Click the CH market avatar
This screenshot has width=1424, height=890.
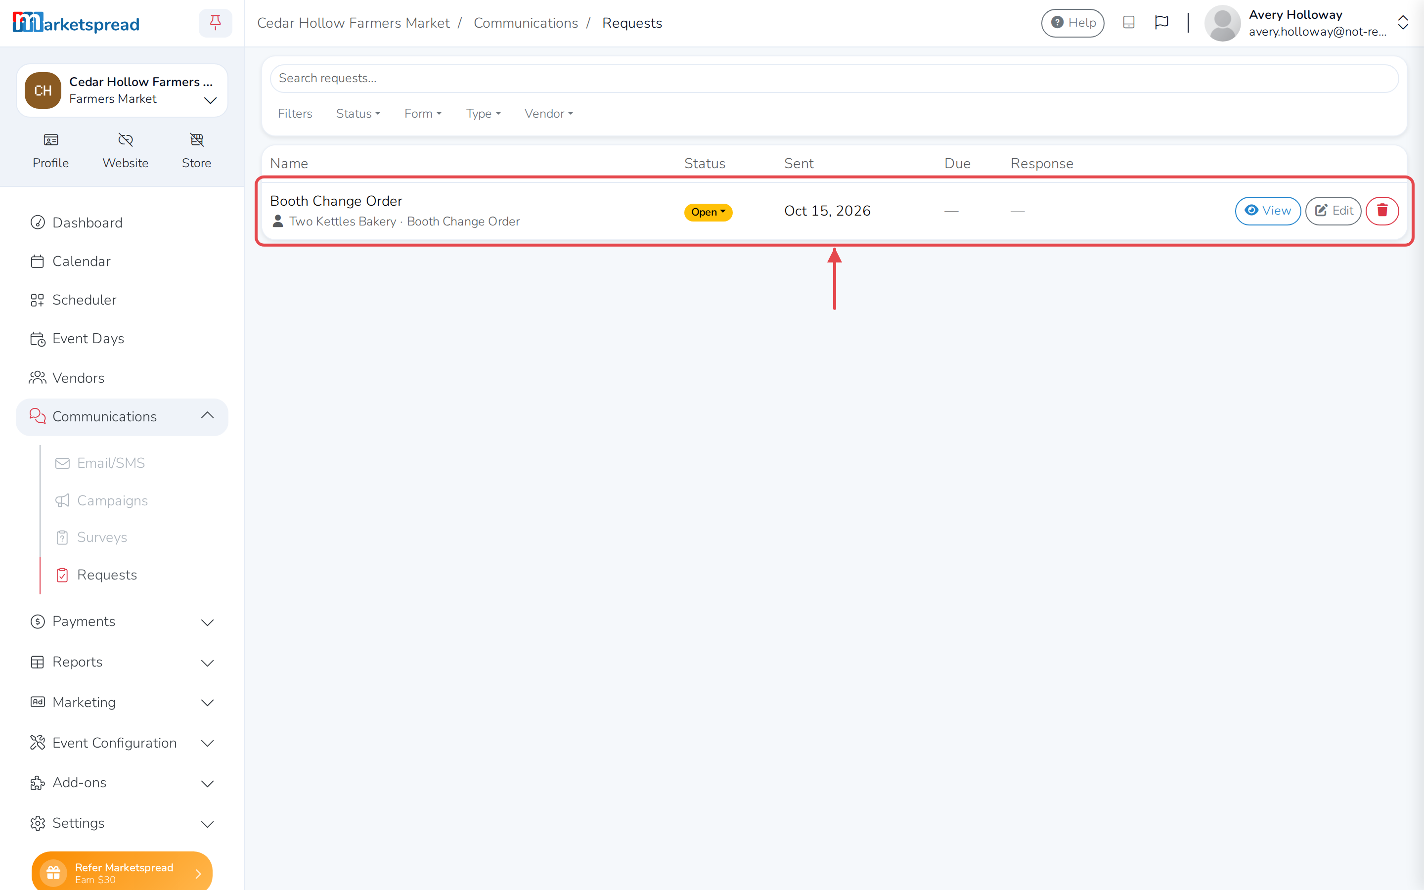43,90
